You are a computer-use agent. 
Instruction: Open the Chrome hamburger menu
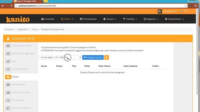click(196, 6)
